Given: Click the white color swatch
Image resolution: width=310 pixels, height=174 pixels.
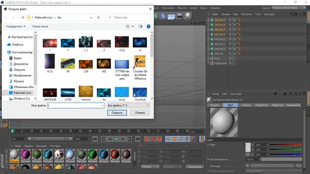Looking at the screenshot, I should coord(248,147).
